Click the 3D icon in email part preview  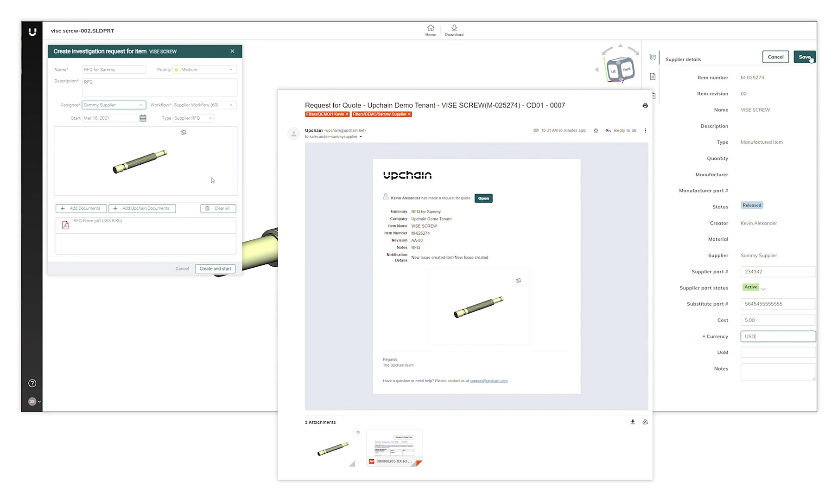[x=518, y=280]
